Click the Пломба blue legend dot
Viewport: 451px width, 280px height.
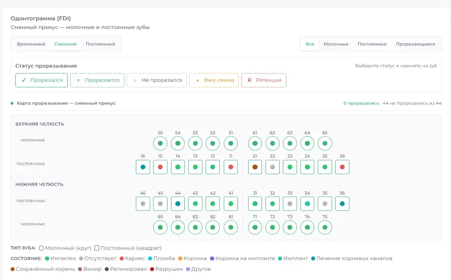[x=150, y=258]
